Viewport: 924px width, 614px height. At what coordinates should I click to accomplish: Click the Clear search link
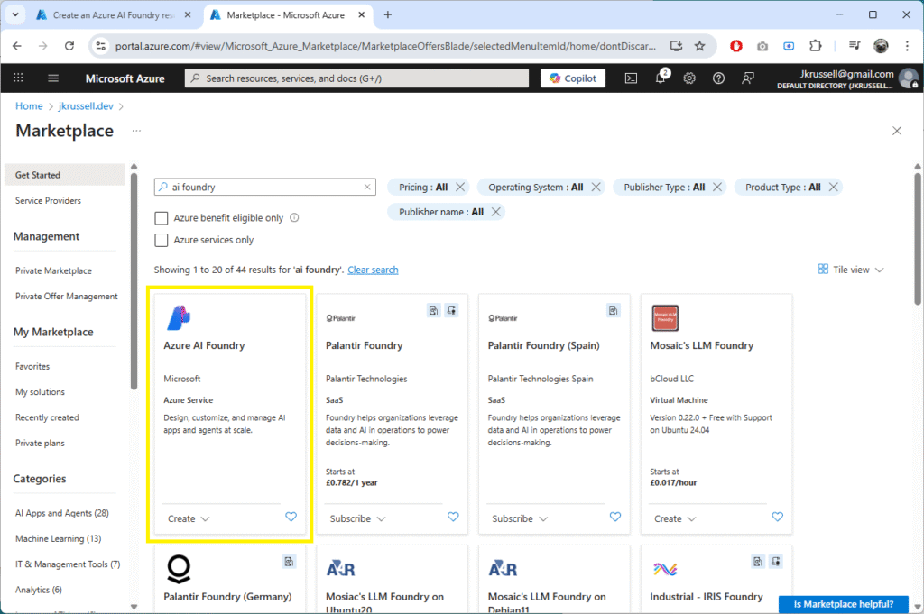[373, 269]
